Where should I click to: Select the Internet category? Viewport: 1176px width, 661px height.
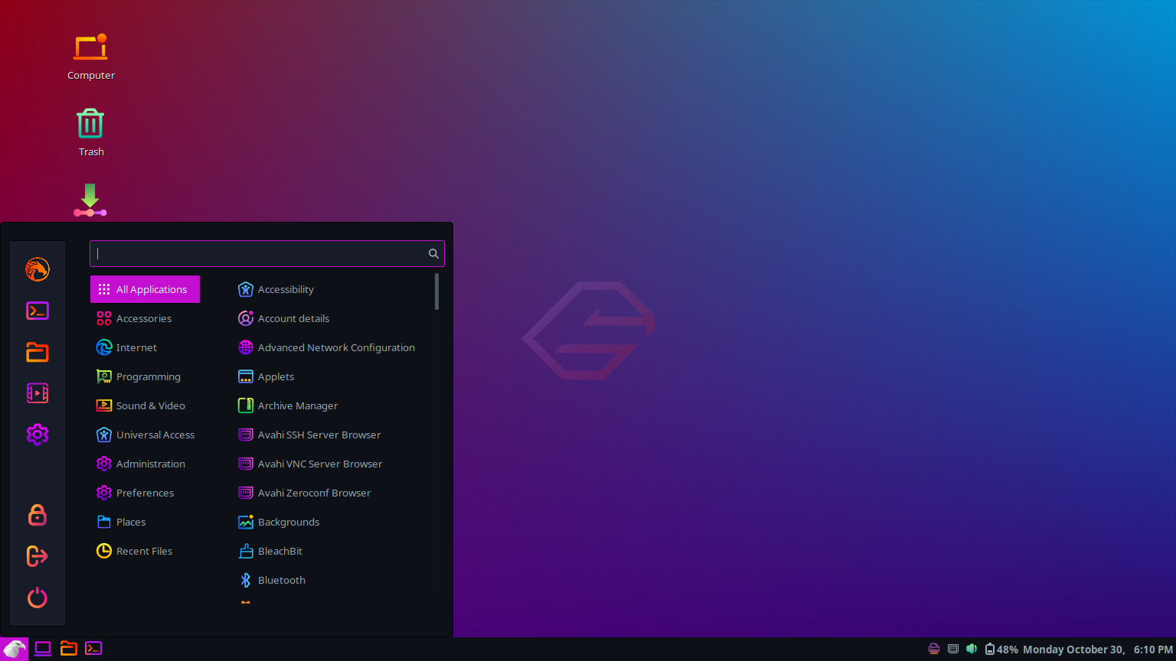click(x=145, y=347)
